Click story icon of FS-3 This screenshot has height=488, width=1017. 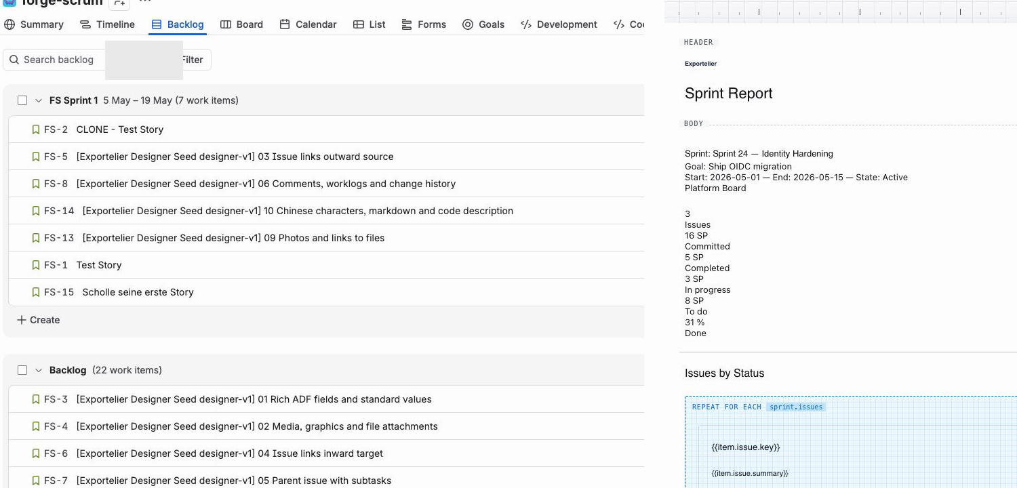pyautogui.click(x=36, y=399)
